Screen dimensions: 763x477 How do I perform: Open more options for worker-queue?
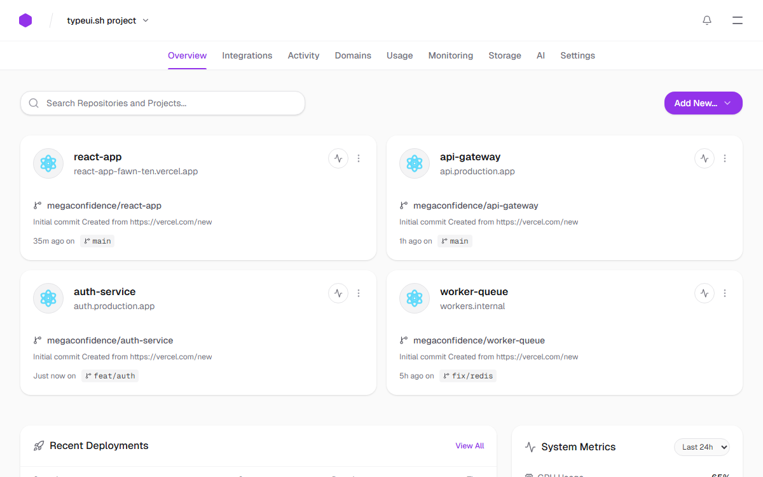pos(725,293)
